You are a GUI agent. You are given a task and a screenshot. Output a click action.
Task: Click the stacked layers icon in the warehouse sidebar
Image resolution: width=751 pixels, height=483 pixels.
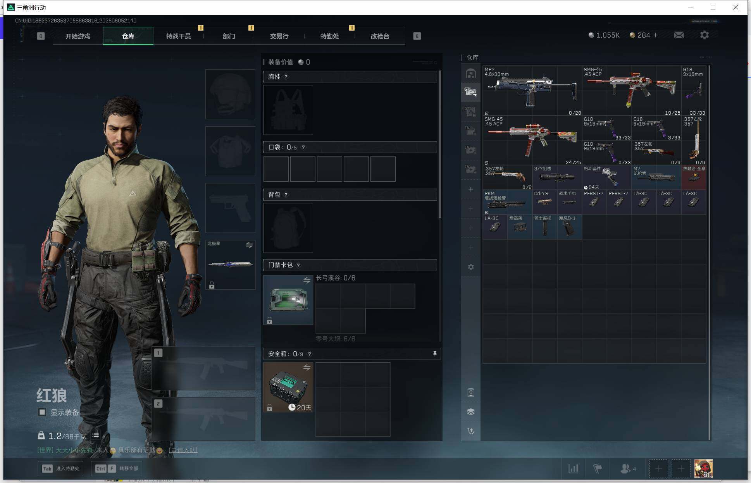pyautogui.click(x=471, y=412)
